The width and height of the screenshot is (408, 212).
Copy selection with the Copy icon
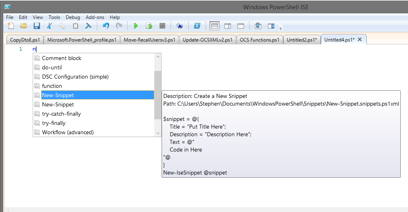coord(63,26)
